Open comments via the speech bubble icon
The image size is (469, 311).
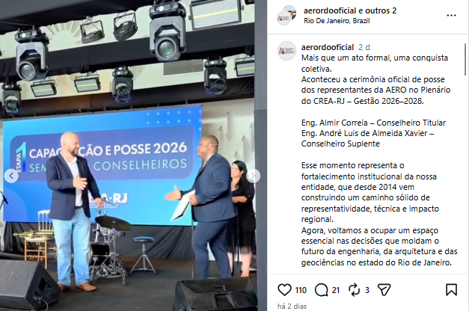click(x=321, y=290)
